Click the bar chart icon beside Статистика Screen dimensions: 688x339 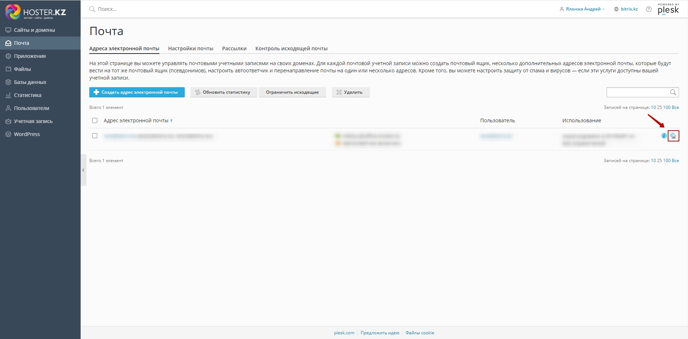(8, 95)
